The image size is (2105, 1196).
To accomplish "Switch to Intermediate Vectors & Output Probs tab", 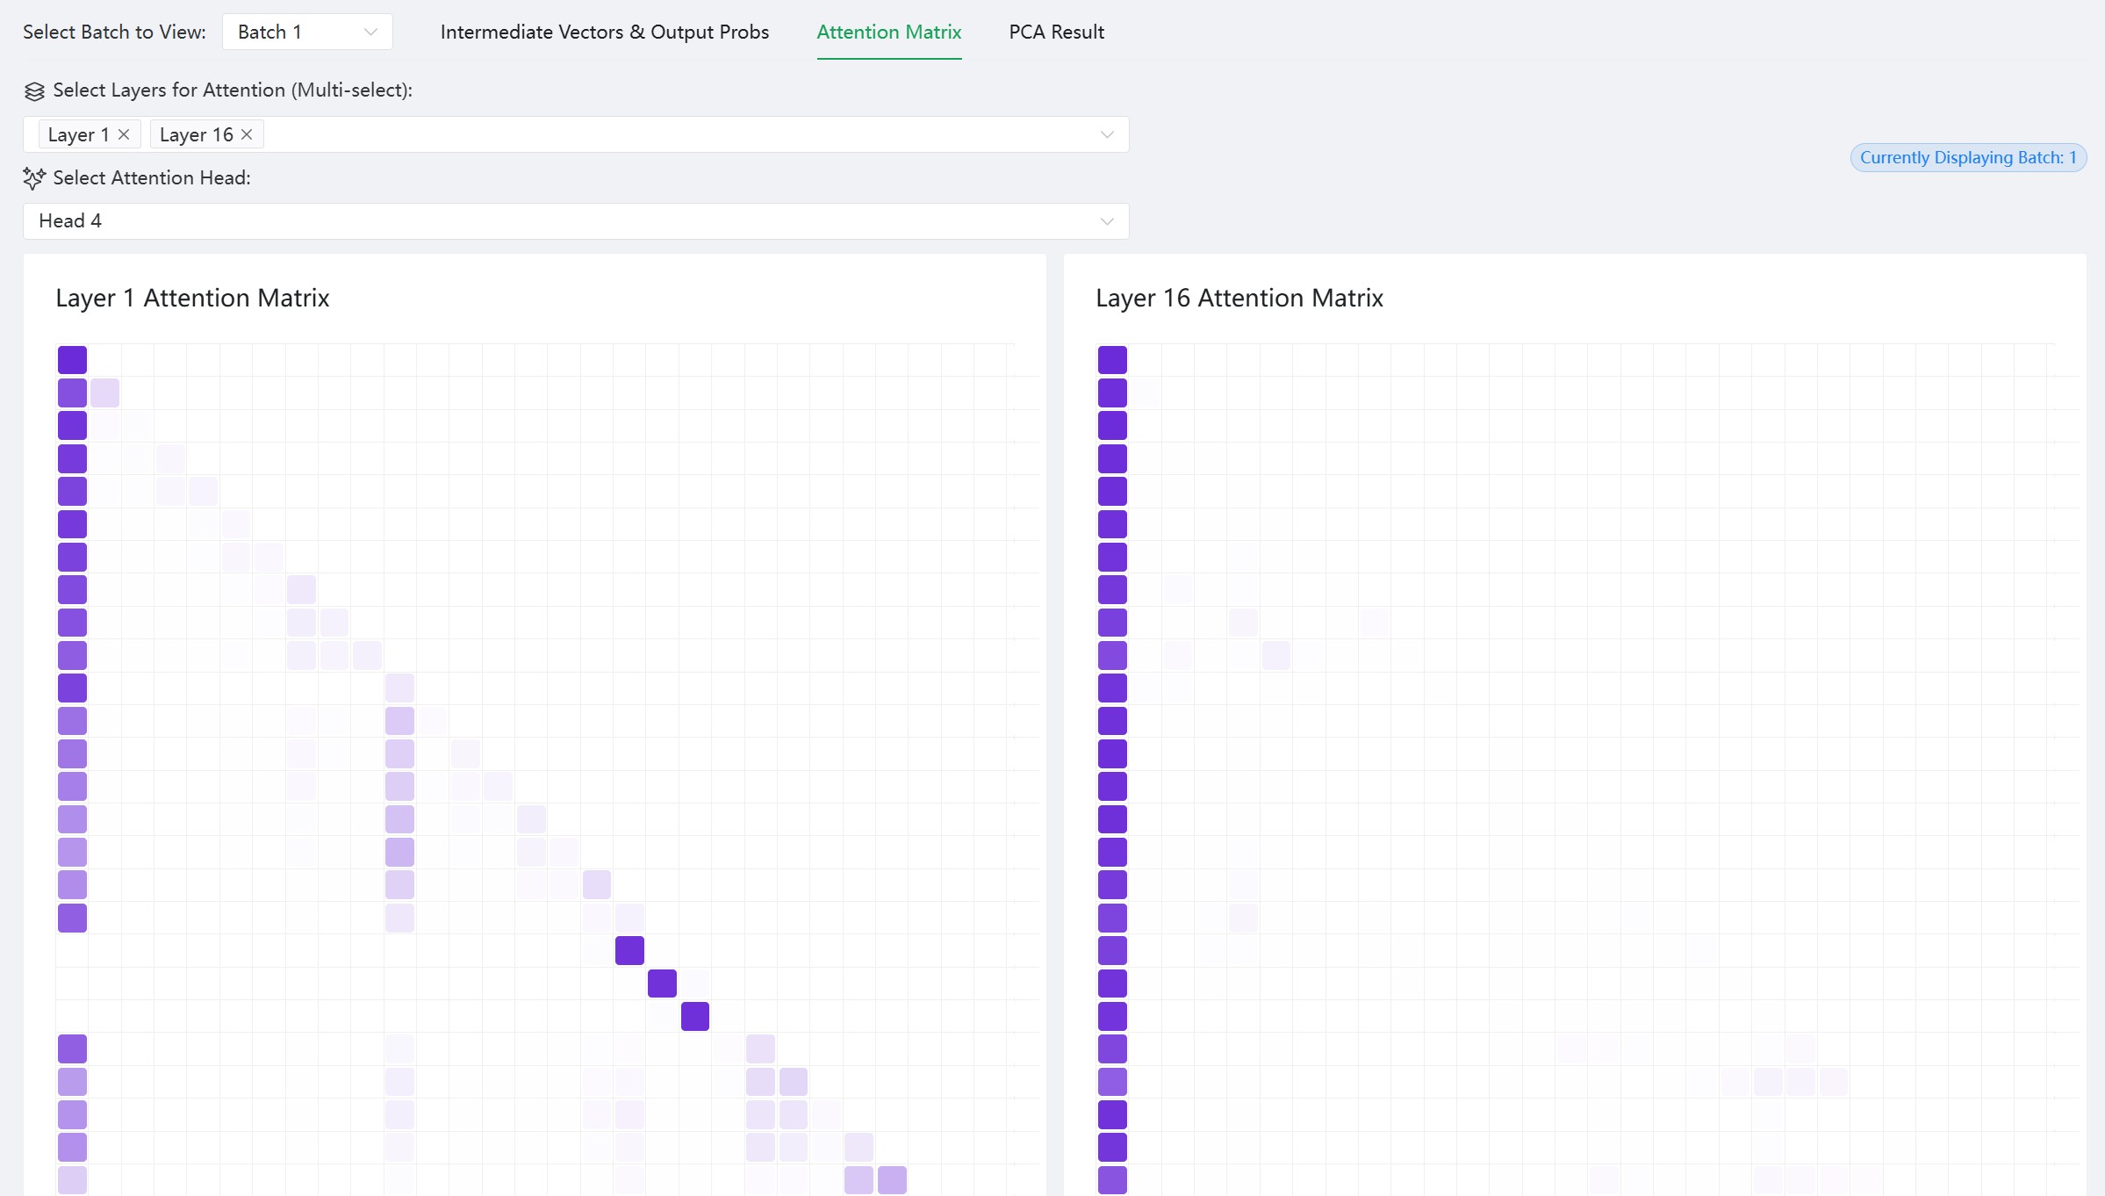I will pyautogui.click(x=604, y=32).
